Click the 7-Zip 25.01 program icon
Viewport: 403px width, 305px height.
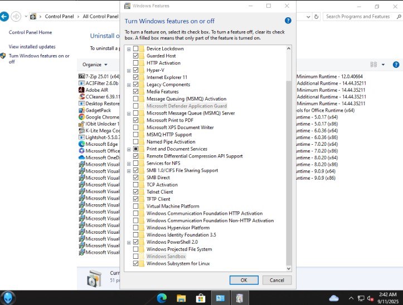point(81,76)
